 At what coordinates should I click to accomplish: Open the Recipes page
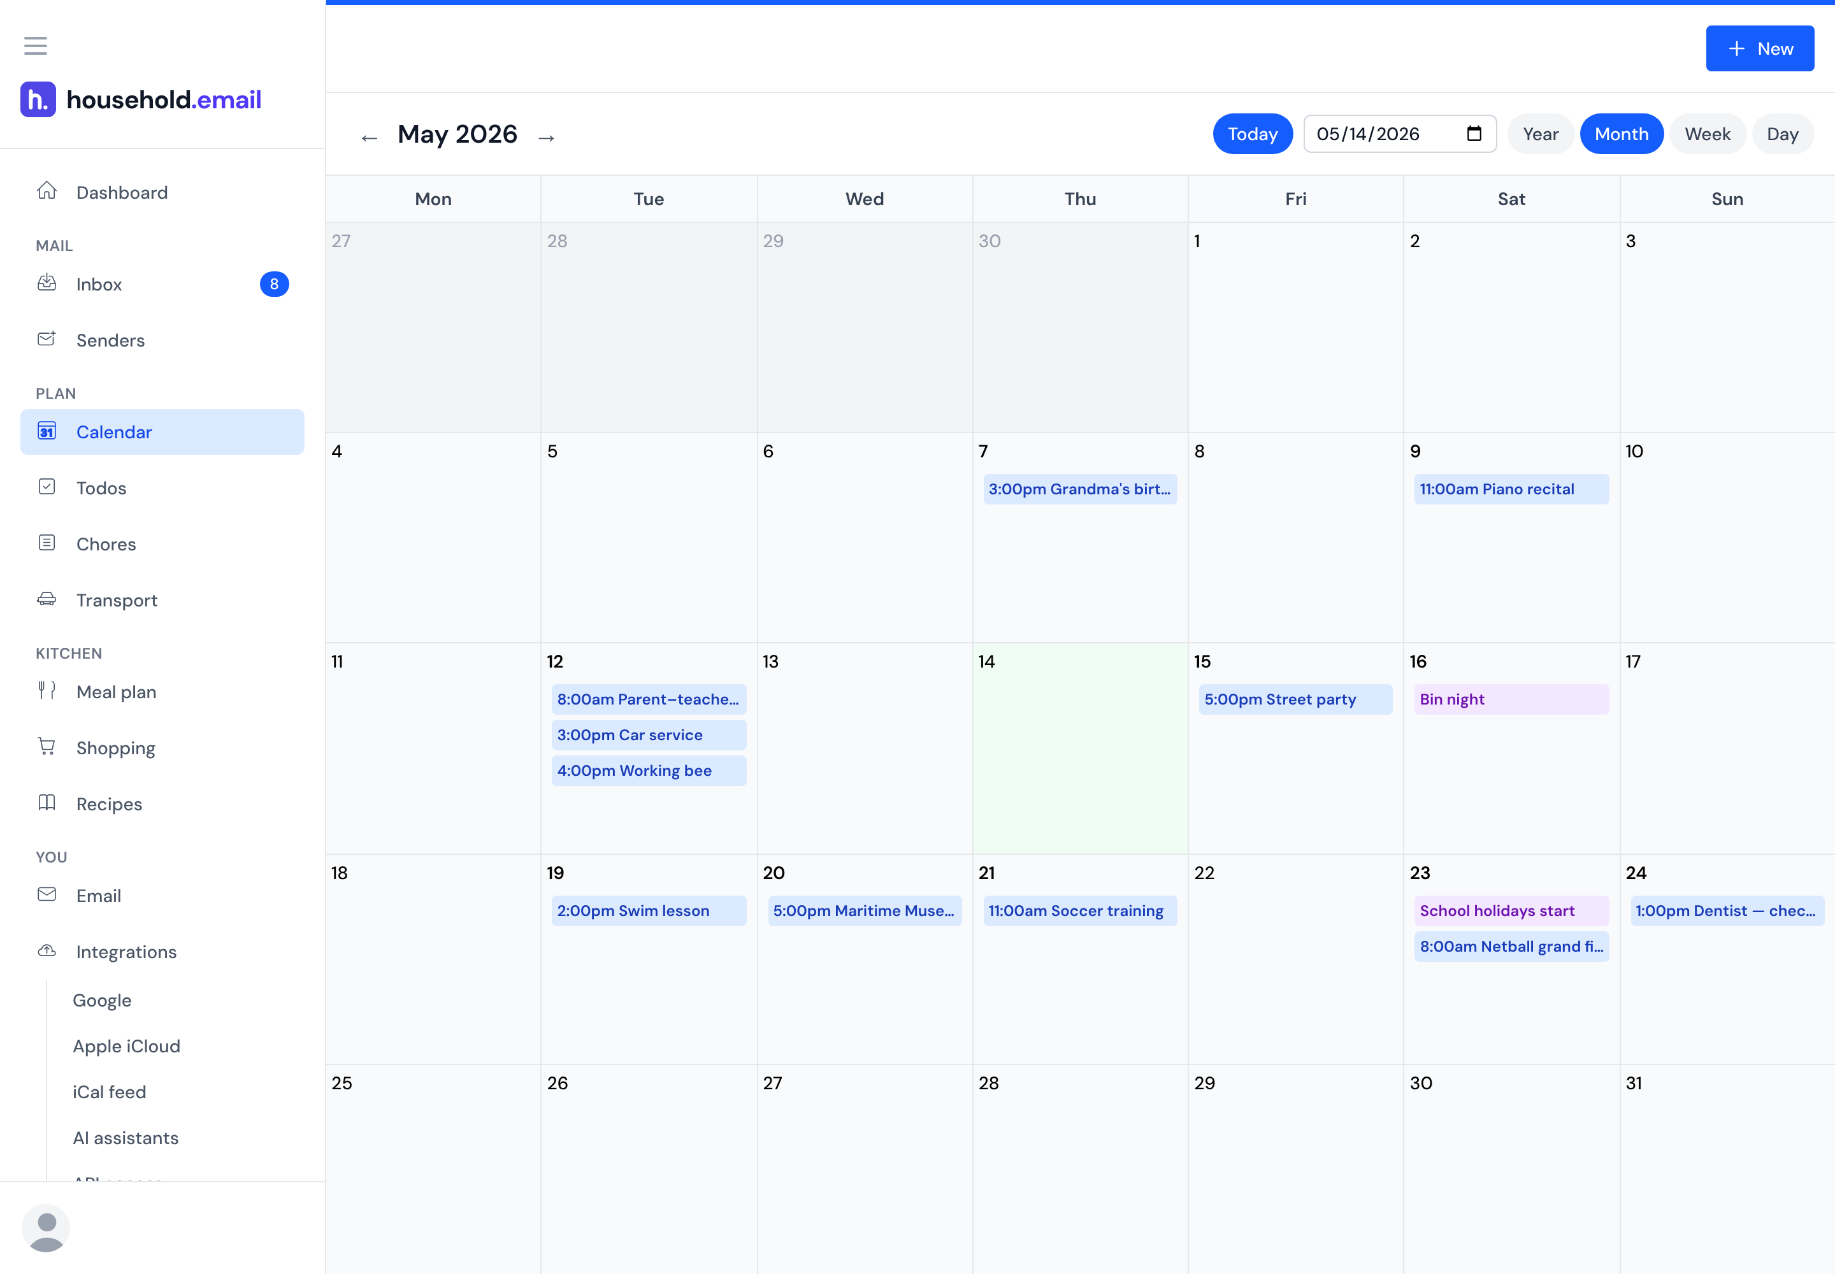[162, 804]
